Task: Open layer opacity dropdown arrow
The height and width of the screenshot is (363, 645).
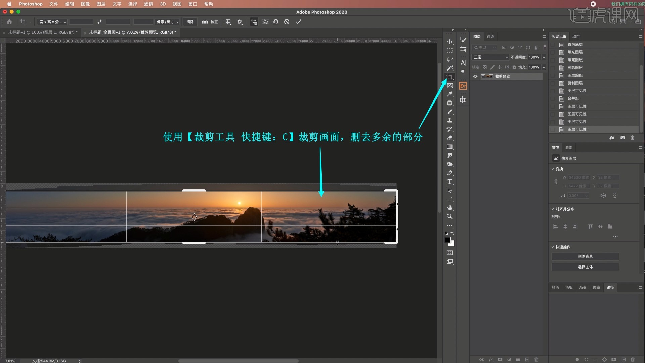Action: [544, 57]
